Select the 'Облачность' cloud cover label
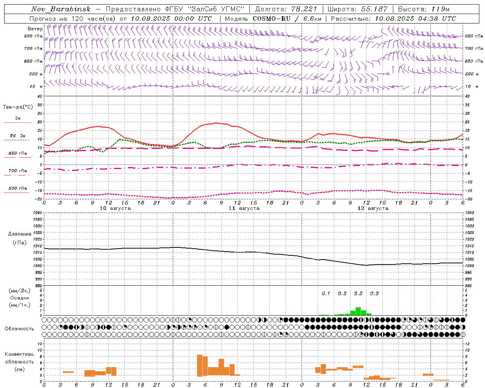485x388 pixels. 19,329
